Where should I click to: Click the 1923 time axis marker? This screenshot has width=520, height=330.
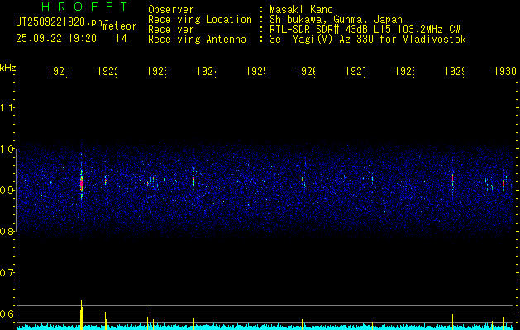[x=157, y=71]
